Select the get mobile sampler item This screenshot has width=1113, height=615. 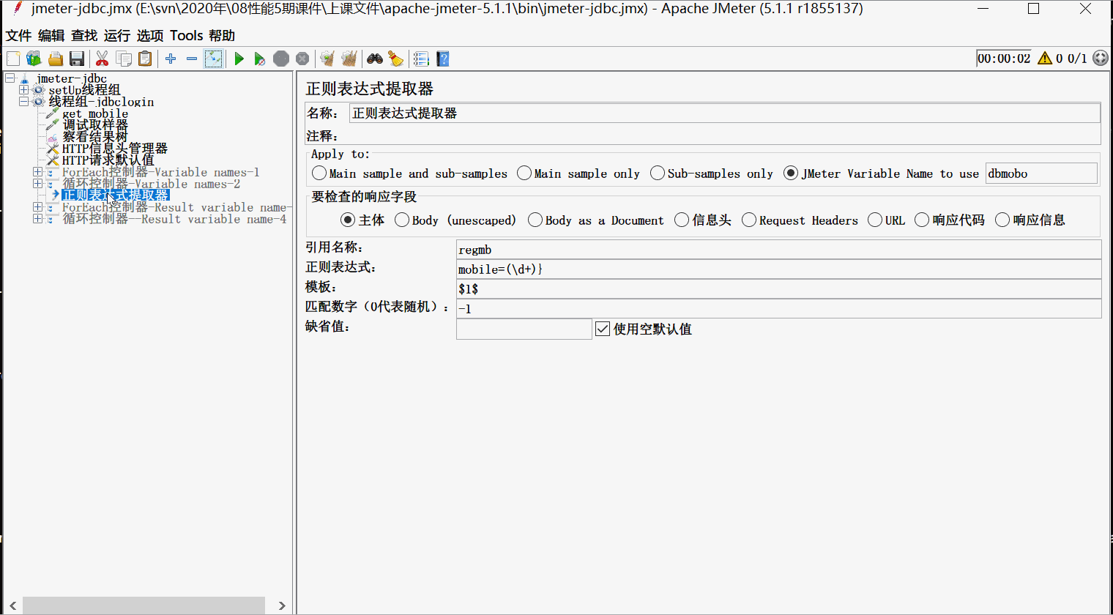95,113
